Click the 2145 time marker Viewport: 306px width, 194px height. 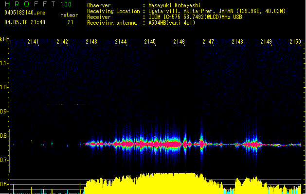[150, 42]
